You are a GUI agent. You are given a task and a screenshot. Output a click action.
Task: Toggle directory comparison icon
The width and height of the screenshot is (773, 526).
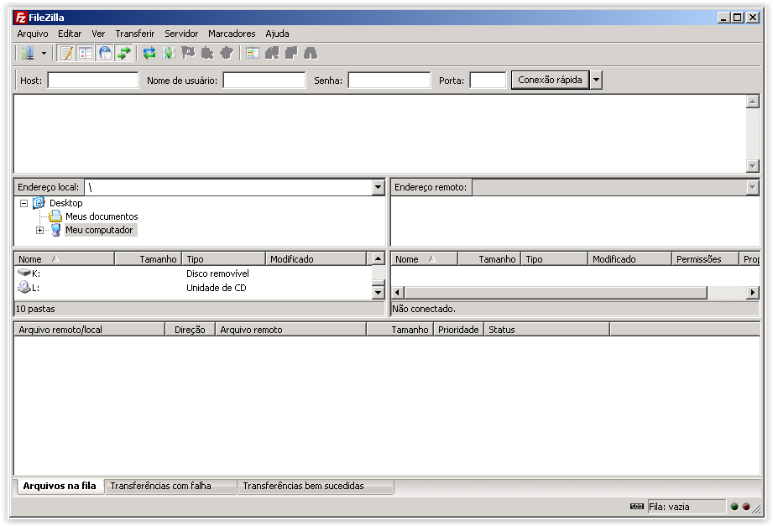tap(272, 53)
